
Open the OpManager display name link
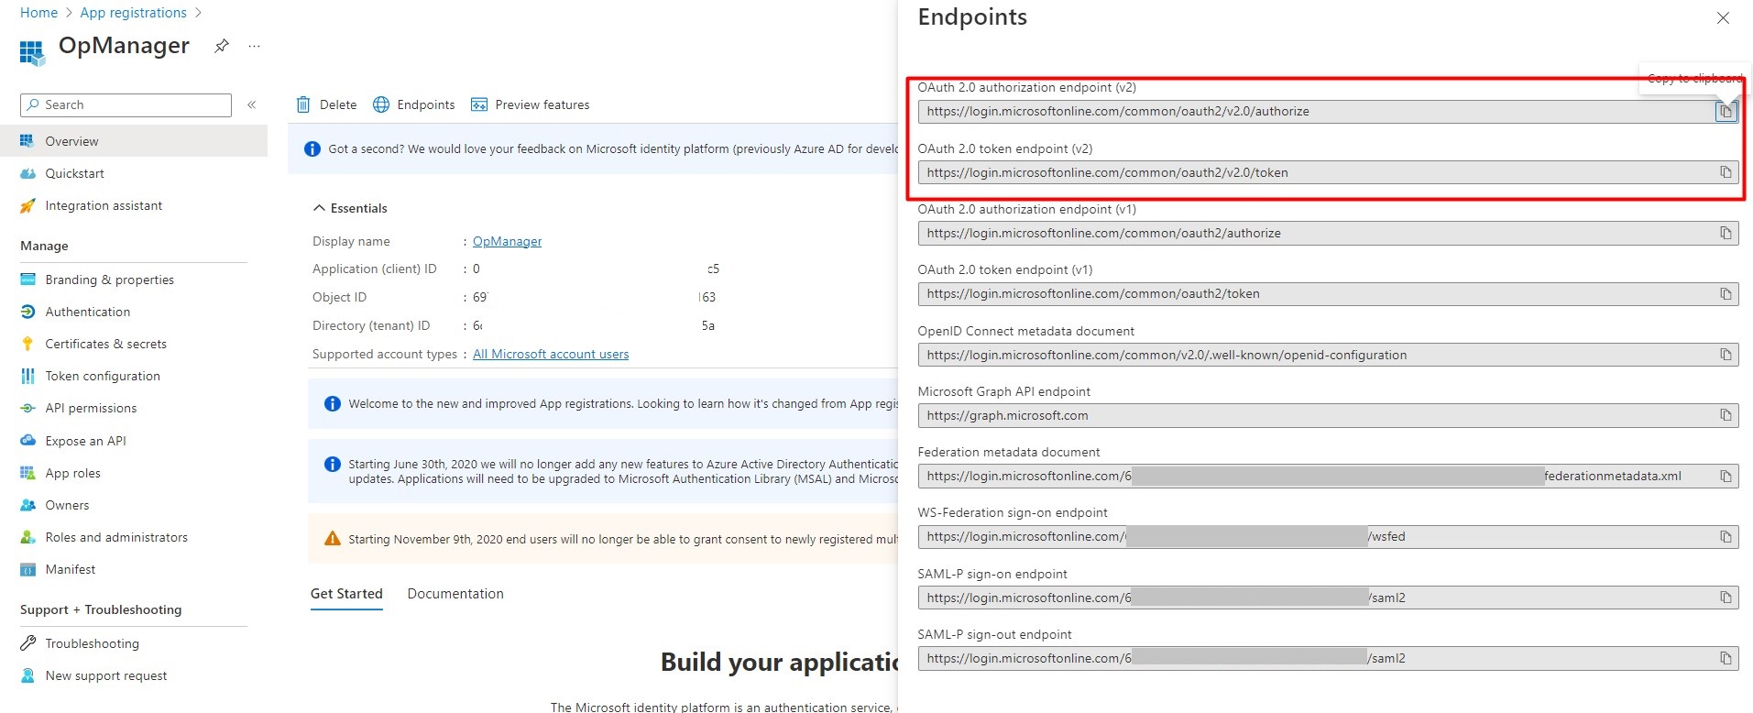pos(507,241)
